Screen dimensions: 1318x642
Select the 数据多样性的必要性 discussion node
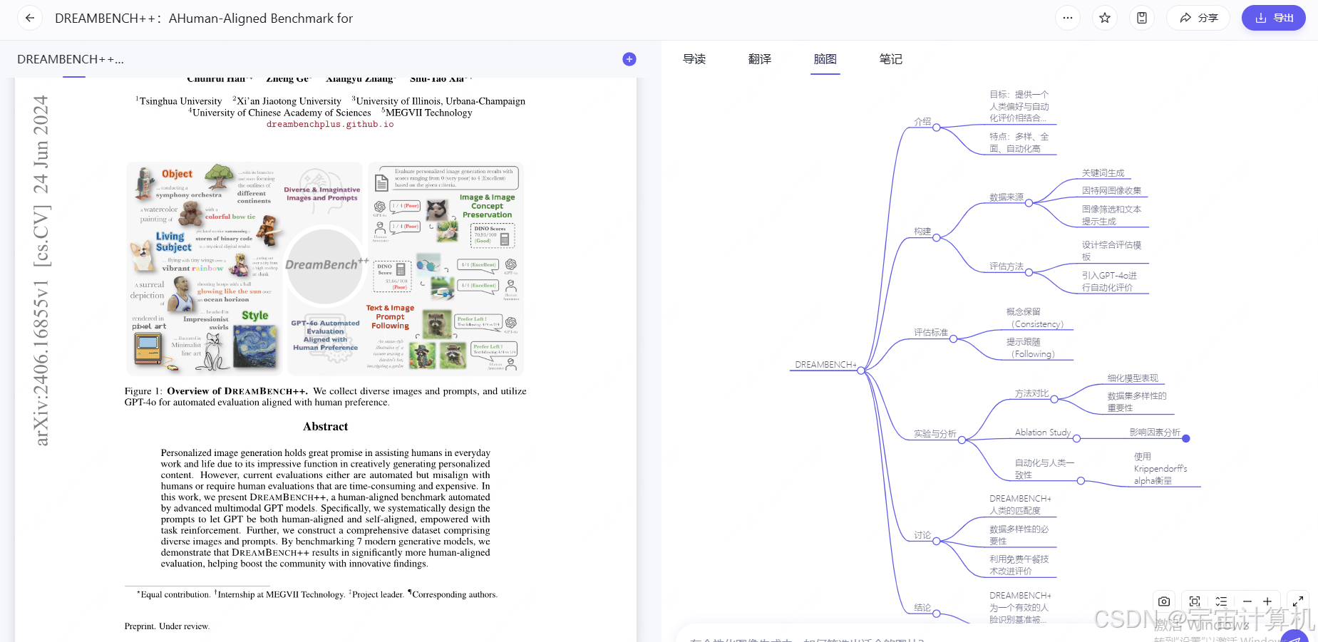tap(1019, 535)
